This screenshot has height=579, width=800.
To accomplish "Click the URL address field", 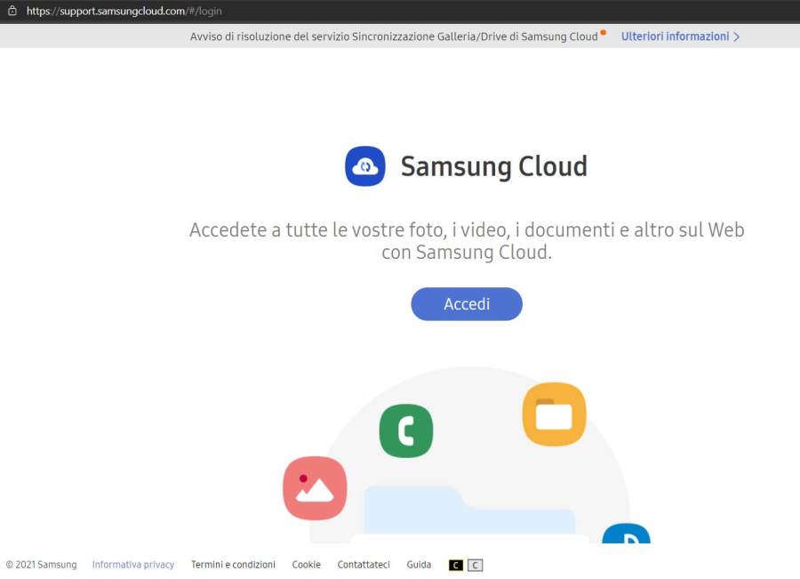I will [x=124, y=11].
